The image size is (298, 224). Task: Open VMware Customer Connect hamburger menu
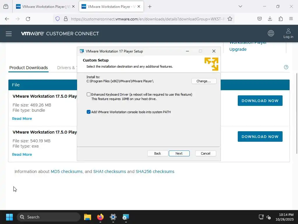tap(9, 34)
